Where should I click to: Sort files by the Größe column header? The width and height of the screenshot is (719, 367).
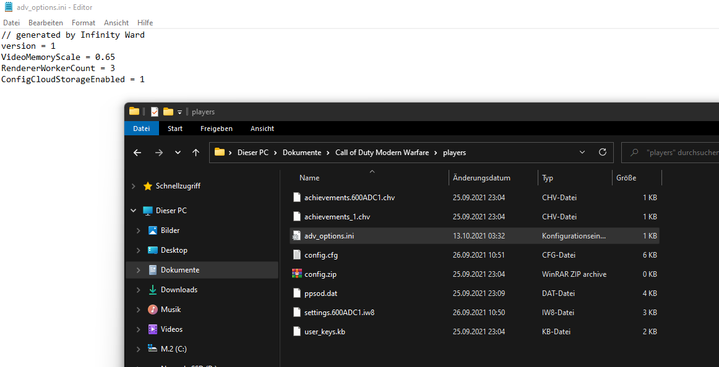pos(626,177)
